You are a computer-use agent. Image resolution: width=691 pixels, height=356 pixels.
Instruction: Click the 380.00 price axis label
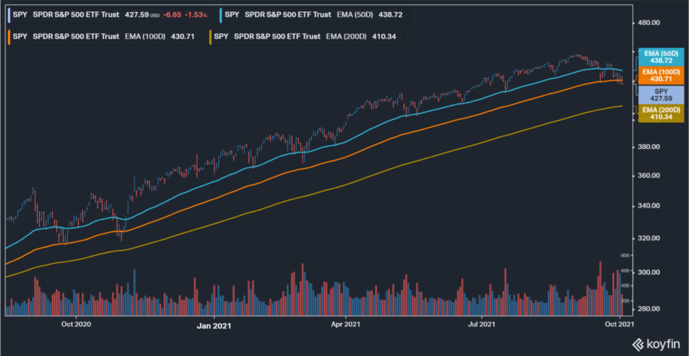tap(650, 147)
